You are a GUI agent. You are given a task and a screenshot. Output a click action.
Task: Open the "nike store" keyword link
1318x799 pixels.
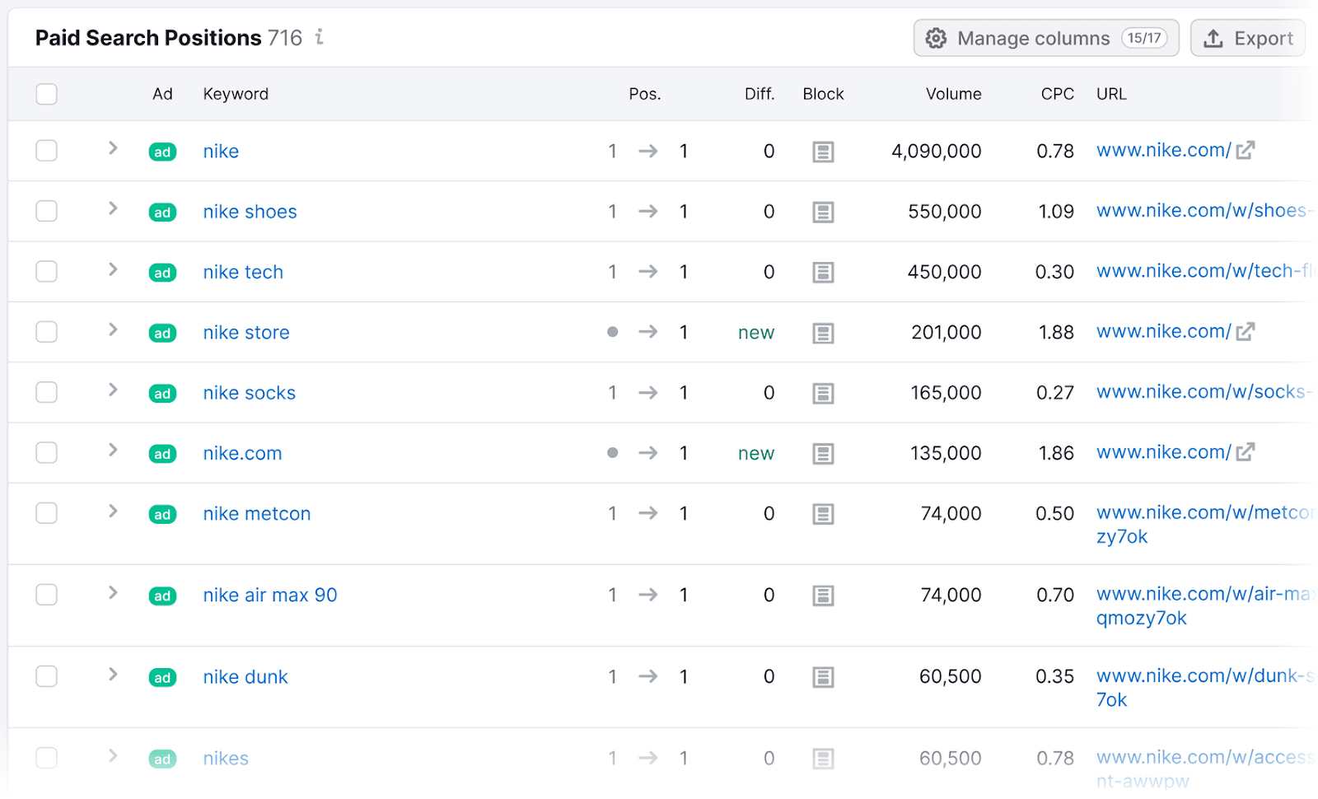click(245, 332)
